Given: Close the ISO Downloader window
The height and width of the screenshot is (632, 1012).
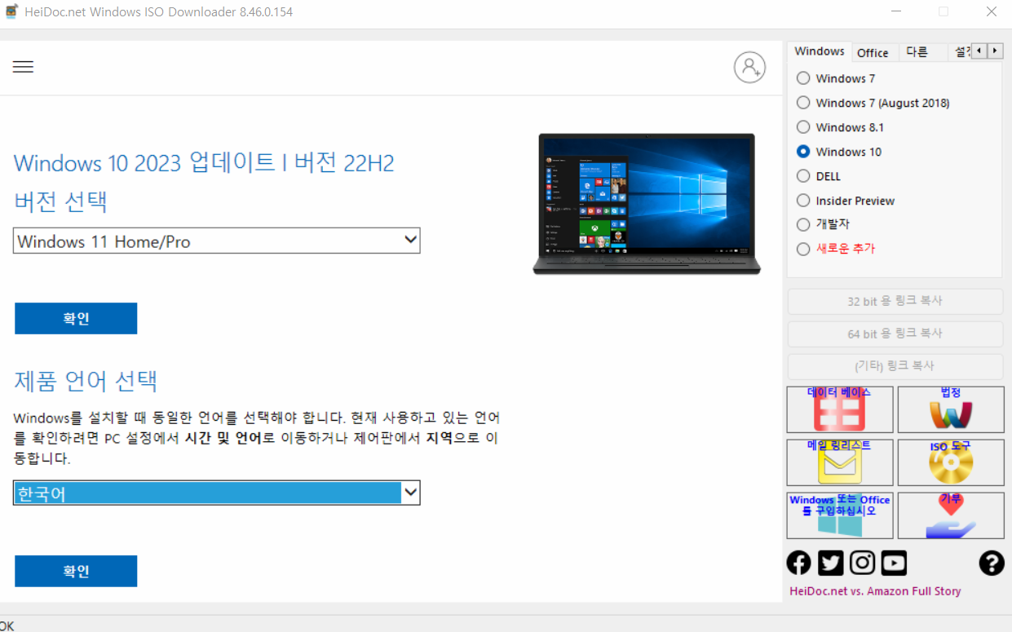Looking at the screenshot, I should (x=992, y=11).
